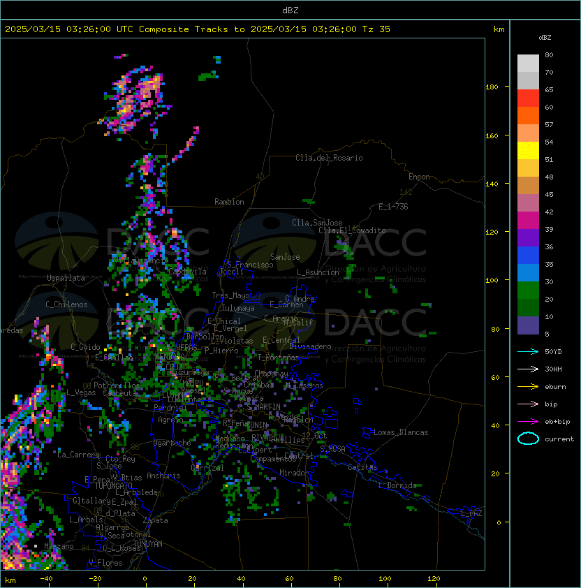Screen dimensions: 581x588
Task: Click the Divisadero place label
Action: point(311,346)
